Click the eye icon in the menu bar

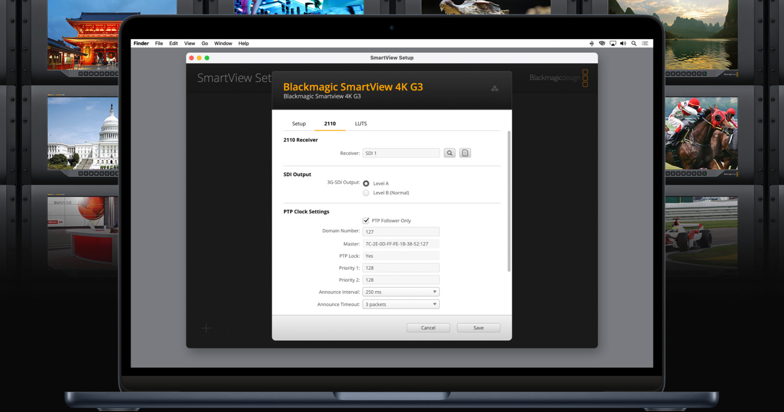pyautogui.click(x=602, y=43)
